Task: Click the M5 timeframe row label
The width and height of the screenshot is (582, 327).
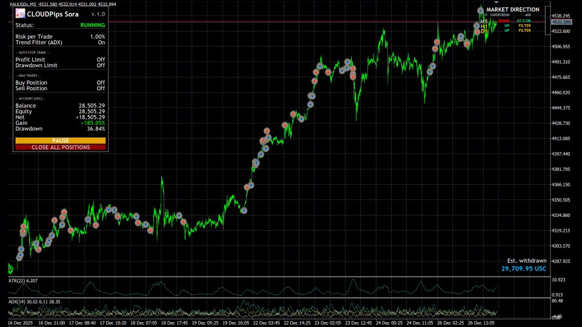Action: [x=484, y=22]
